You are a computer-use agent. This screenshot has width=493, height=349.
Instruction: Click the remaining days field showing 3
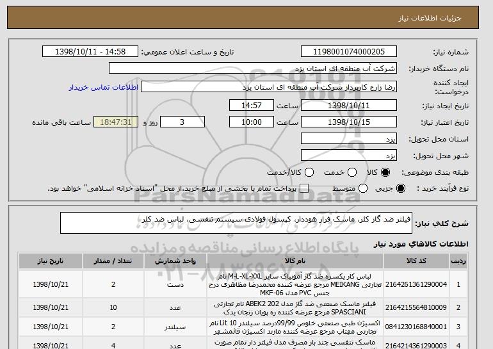182,122
